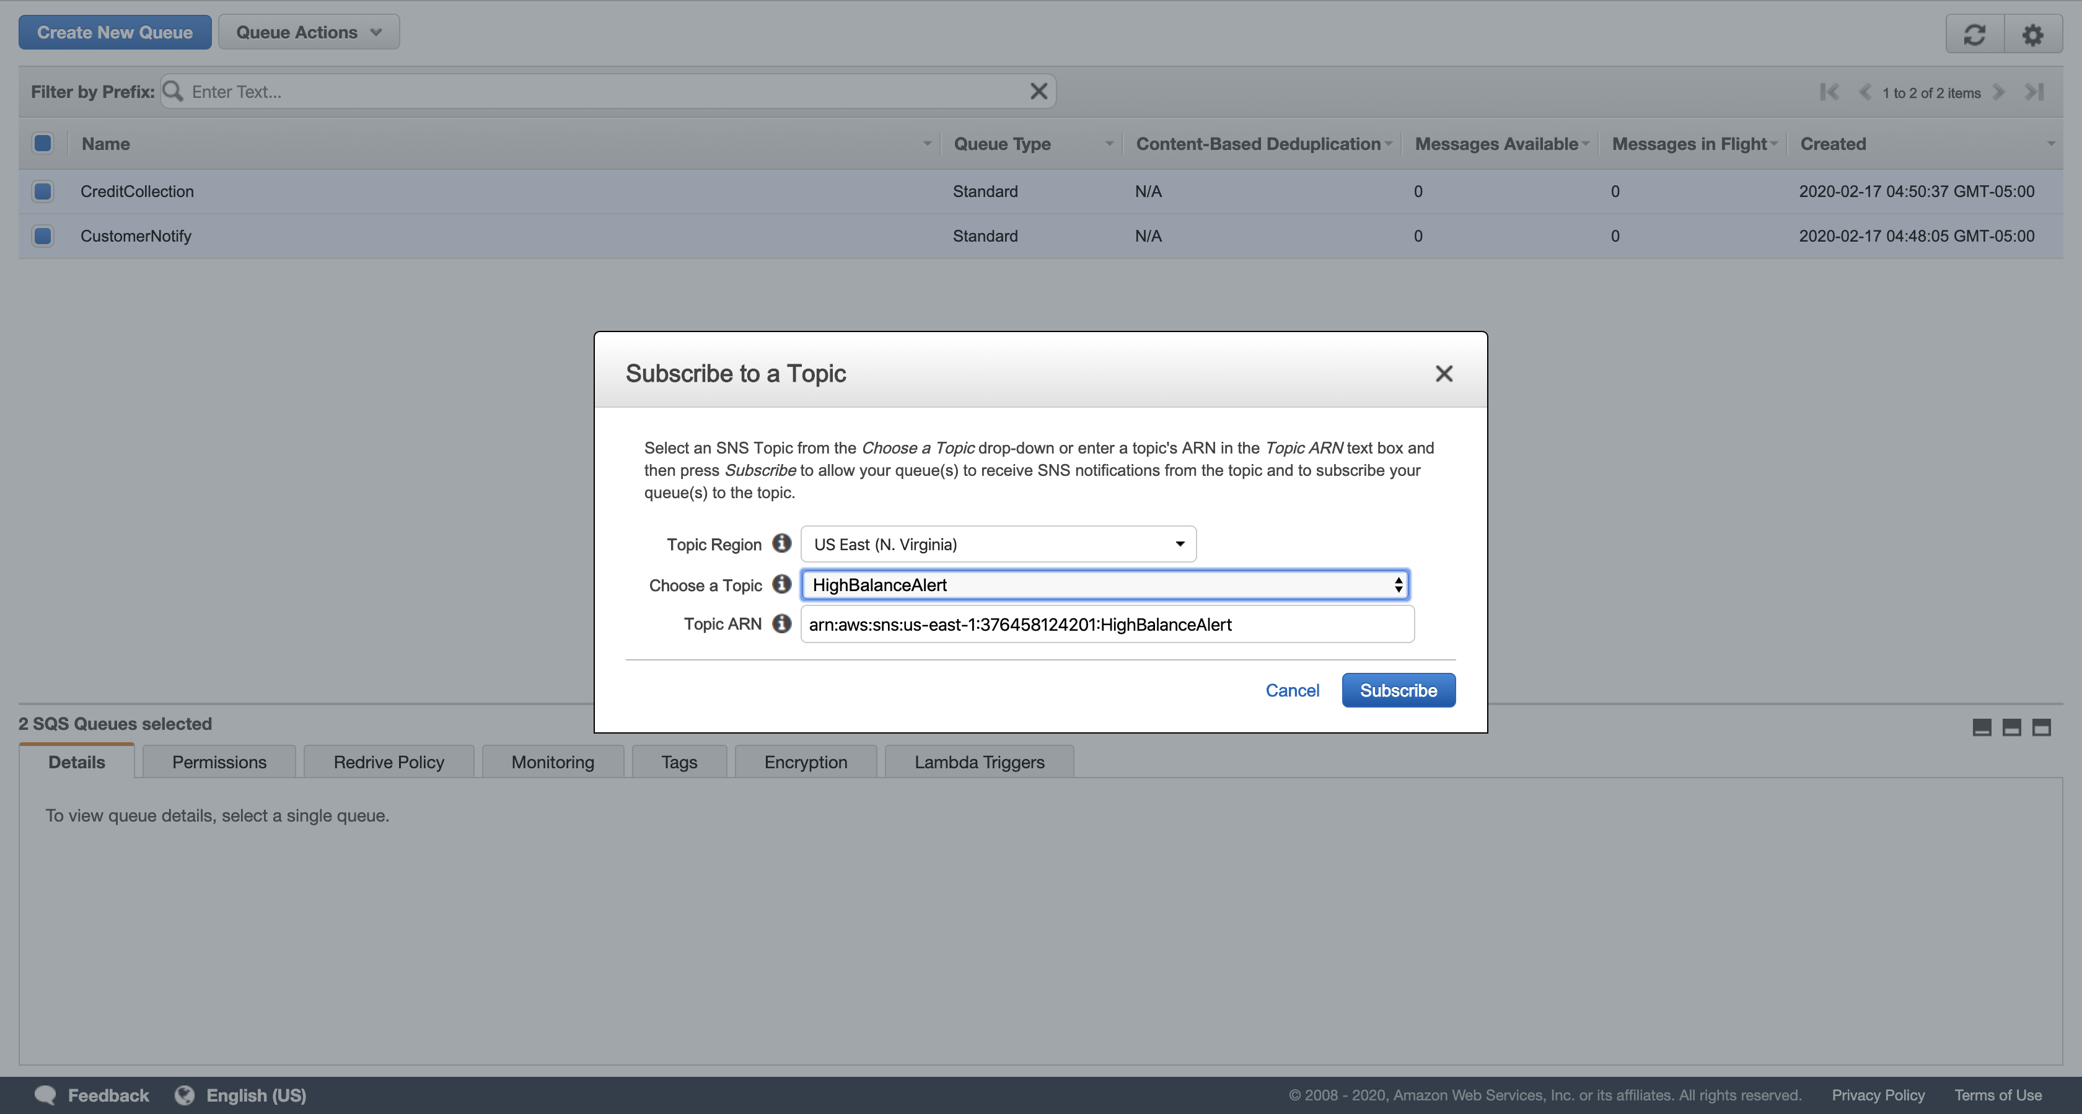
Task: Switch to the Permissions tab
Action: (x=219, y=762)
